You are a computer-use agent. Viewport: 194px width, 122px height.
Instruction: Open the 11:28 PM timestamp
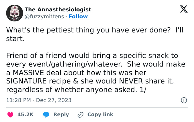point(19,100)
